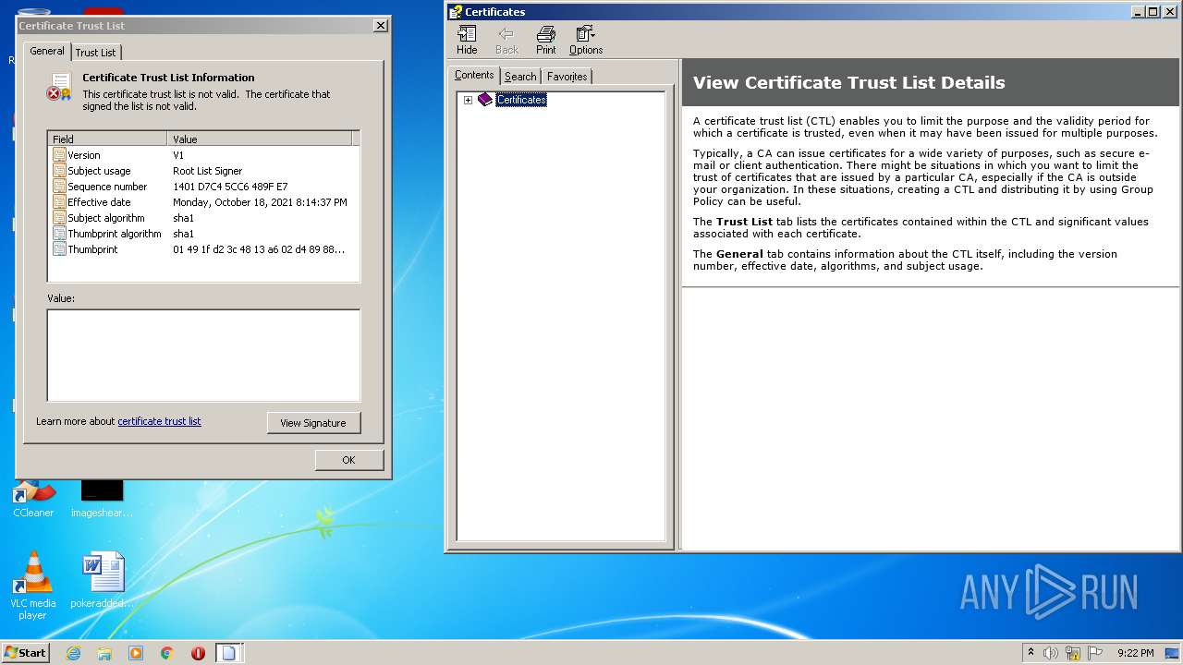This screenshot has width=1183, height=665.
Task: Open Windows Media Player from taskbar
Action: click(x=136, y=653)
